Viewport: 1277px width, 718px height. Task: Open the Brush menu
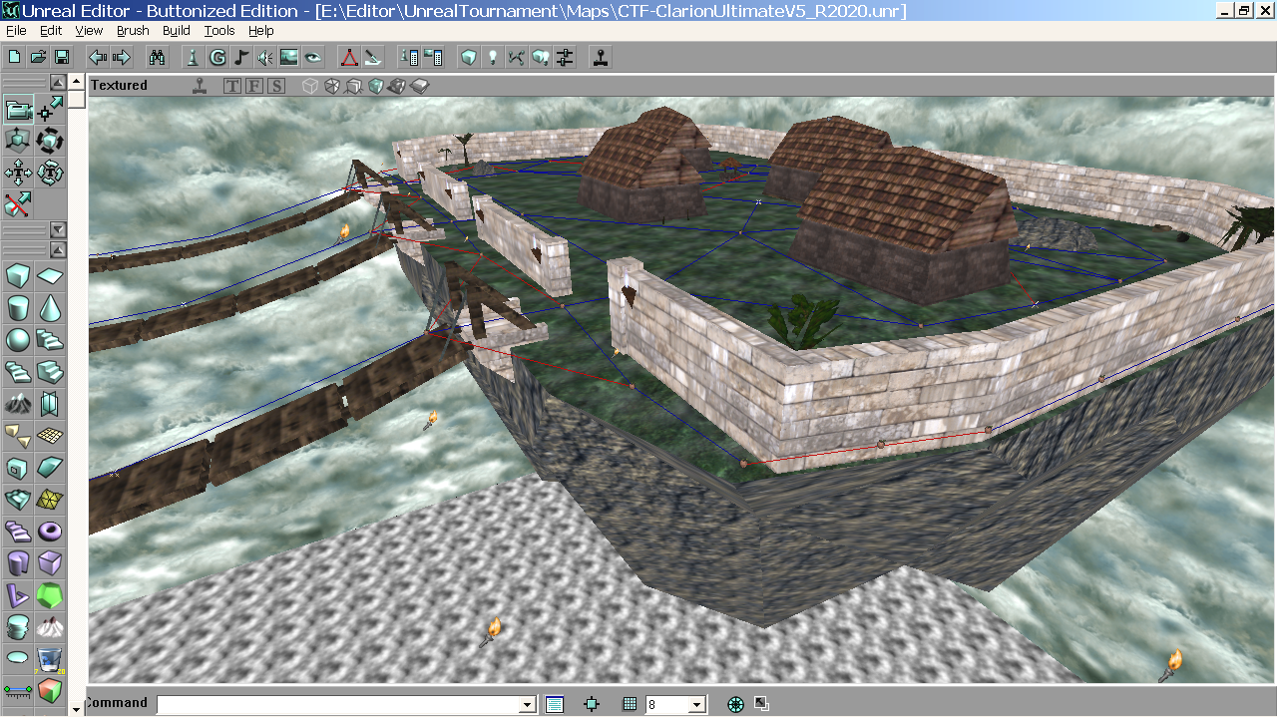pyautogui.click(x=133, y=31)
